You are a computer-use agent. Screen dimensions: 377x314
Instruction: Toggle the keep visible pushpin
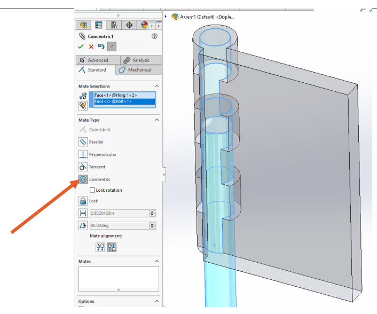tap(112, 46)
